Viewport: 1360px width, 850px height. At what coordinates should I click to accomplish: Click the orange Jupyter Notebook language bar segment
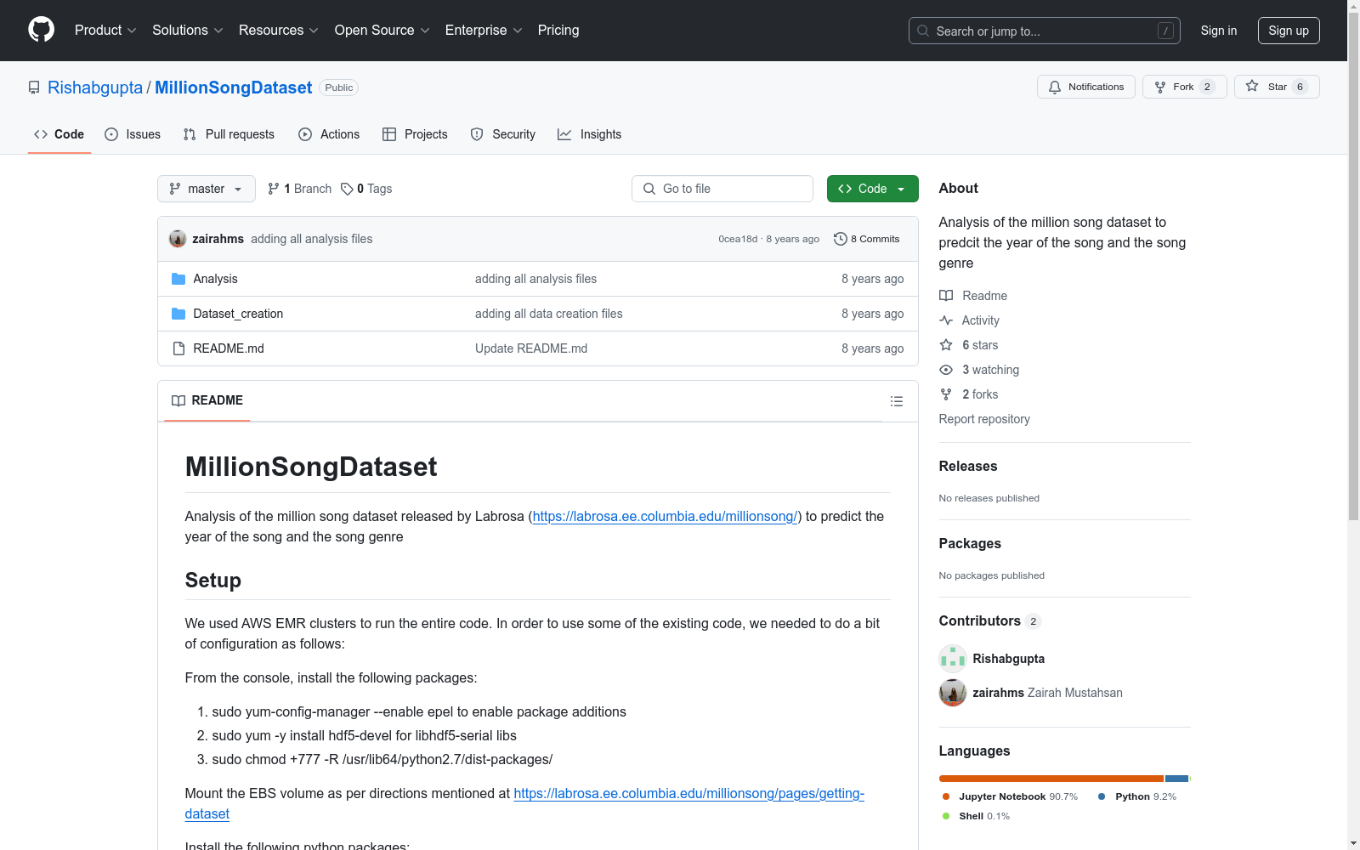coord(1051,779)
